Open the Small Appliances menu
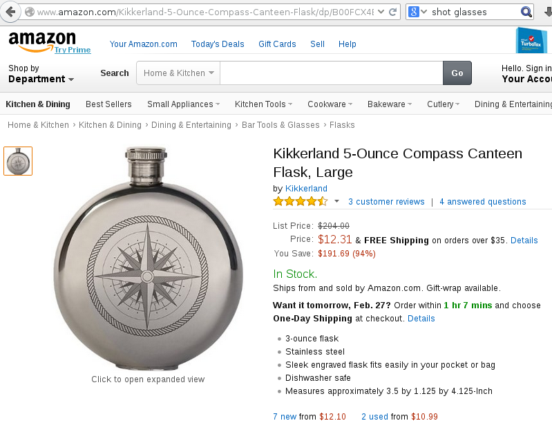Screen dimensions: 552x432 [183, 104]
